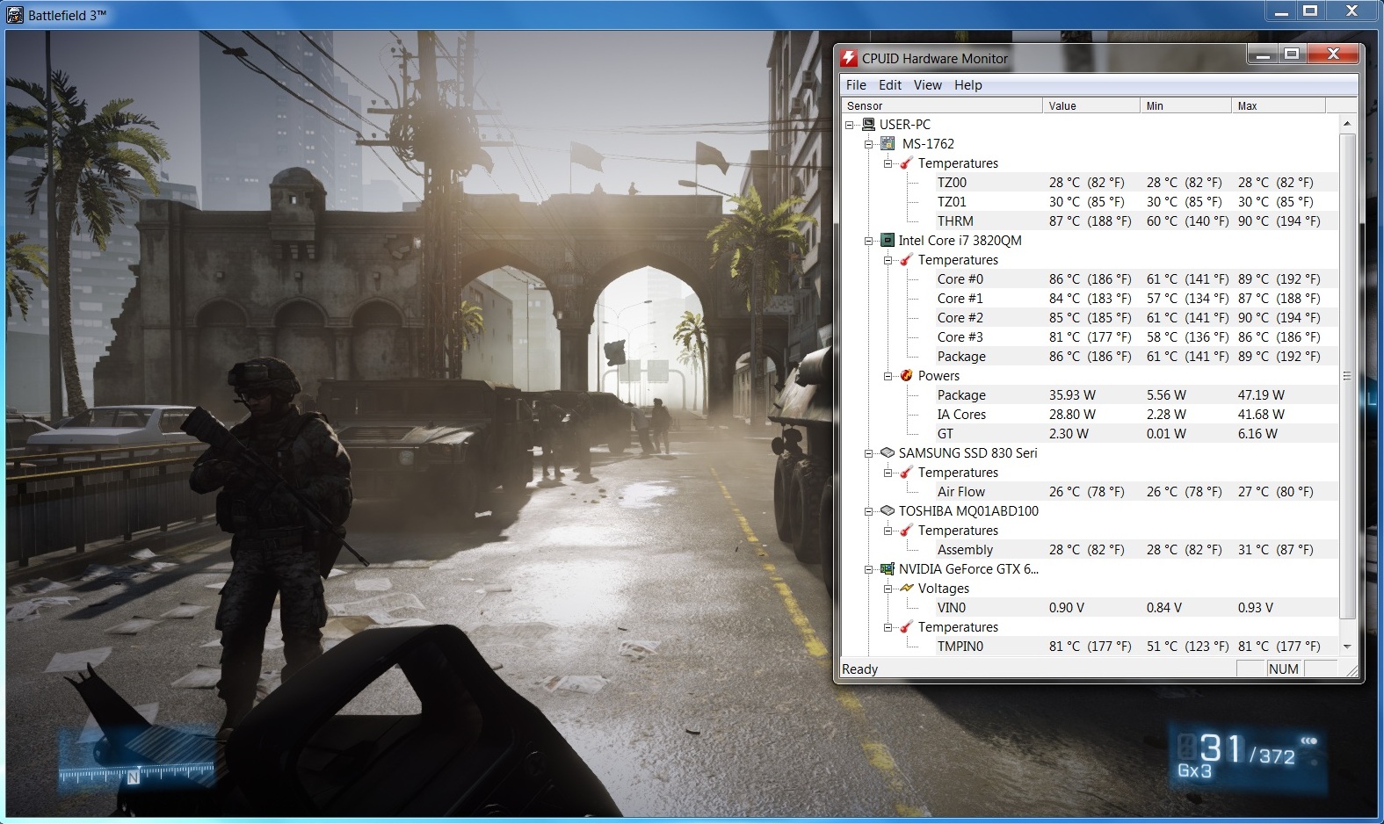The height and width of the screenshot is (824, 1384).
Task: Click the sensor list scroll down arrow
Action: [1347, 647]
